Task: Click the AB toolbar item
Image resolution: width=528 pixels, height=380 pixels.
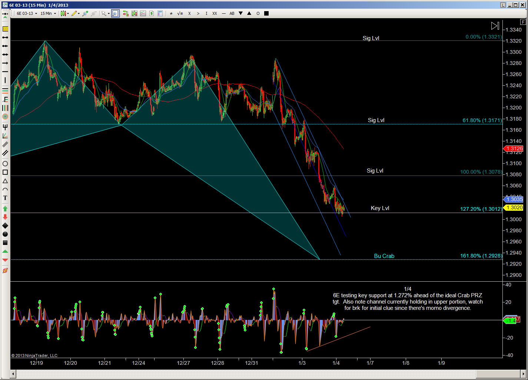Action: pyautogui.click(x=232, y=13)
